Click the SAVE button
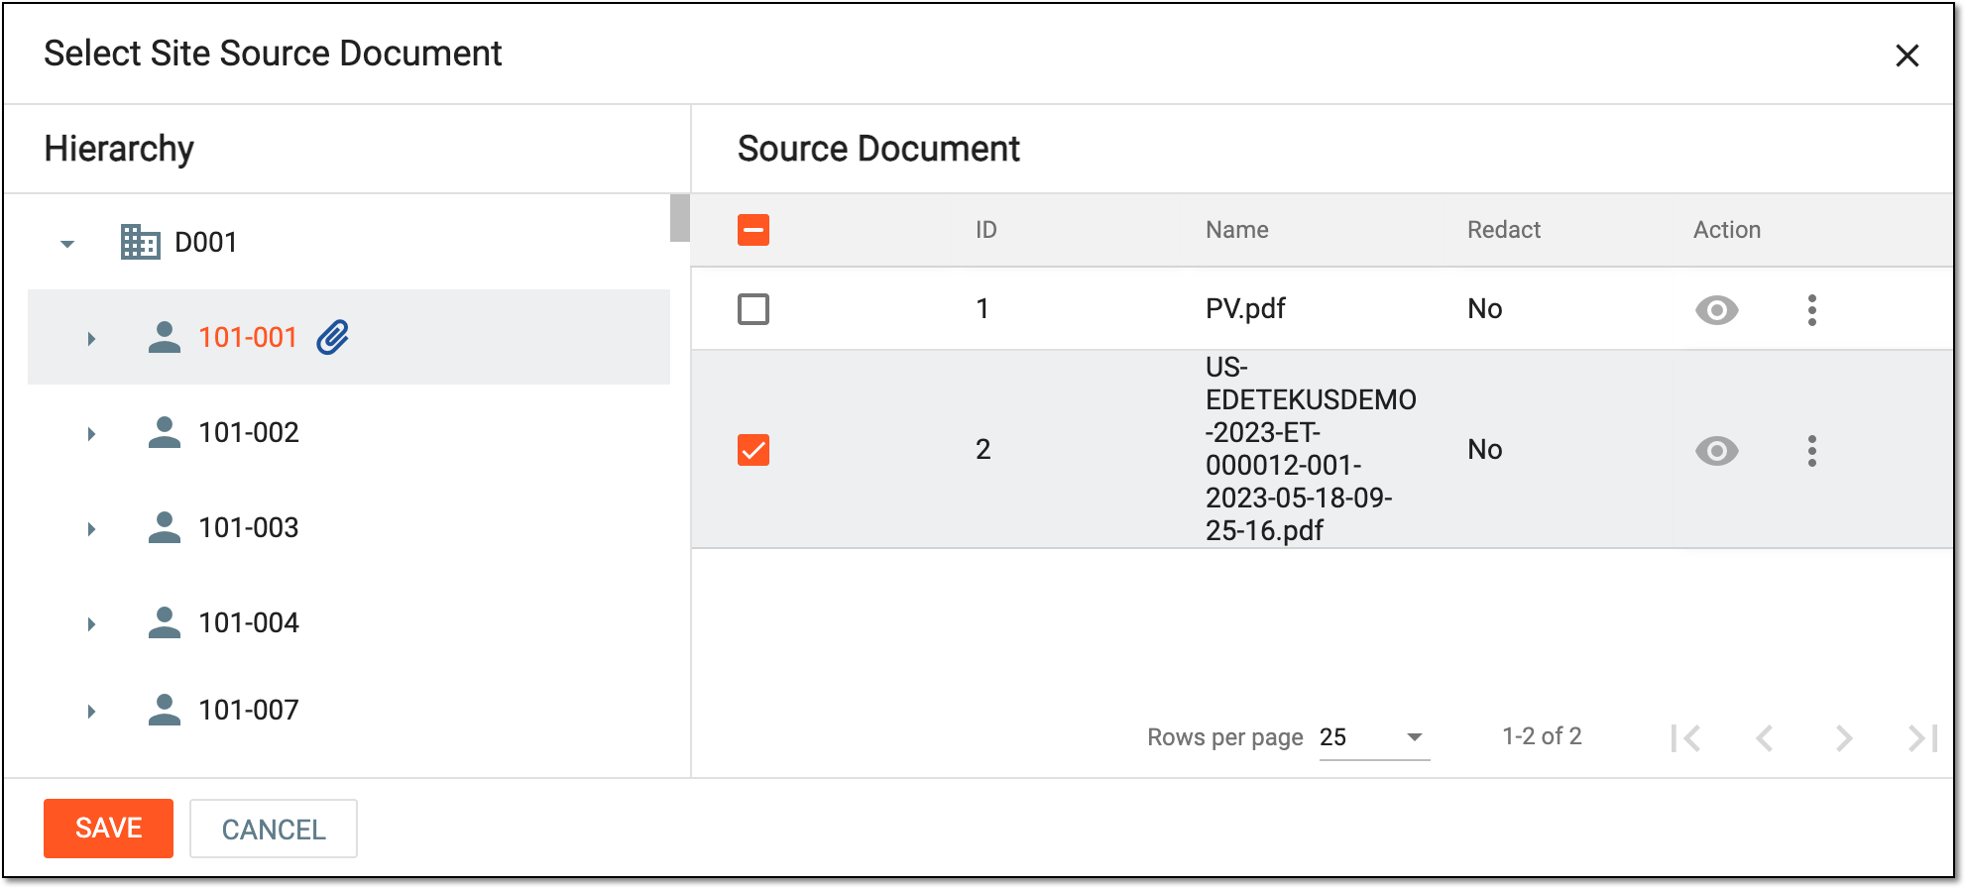The width and height of the screenshot is (1965, 888). point(108,829)
